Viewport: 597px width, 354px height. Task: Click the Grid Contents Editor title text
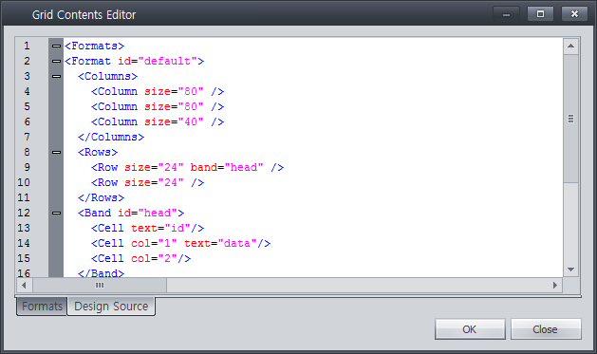(84, 15)
